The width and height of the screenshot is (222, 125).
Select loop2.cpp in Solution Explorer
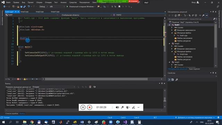183,54
